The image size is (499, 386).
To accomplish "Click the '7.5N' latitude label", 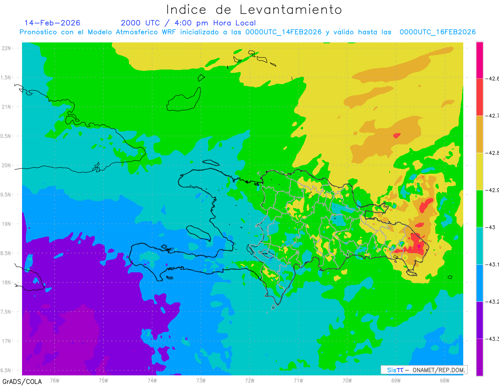I will click(6, 312).
